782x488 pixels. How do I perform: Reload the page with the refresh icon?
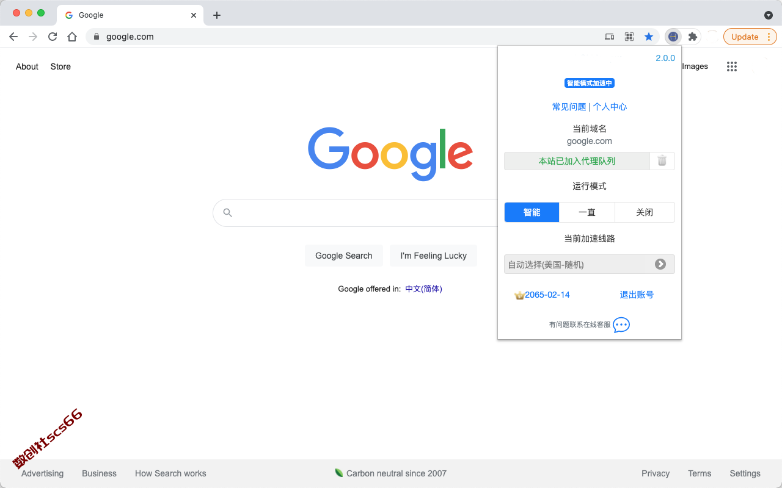(53, 37)
